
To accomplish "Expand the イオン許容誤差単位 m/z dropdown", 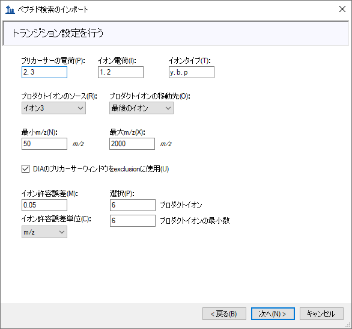I will [x=44, y=232].
